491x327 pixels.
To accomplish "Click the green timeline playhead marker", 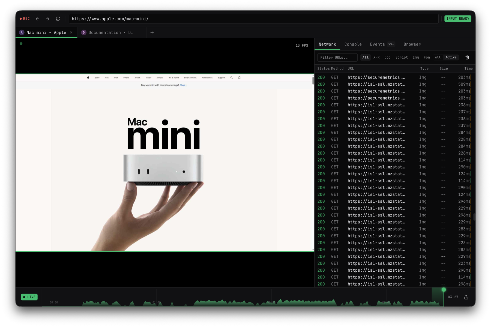I will click(x=444, y=290).
